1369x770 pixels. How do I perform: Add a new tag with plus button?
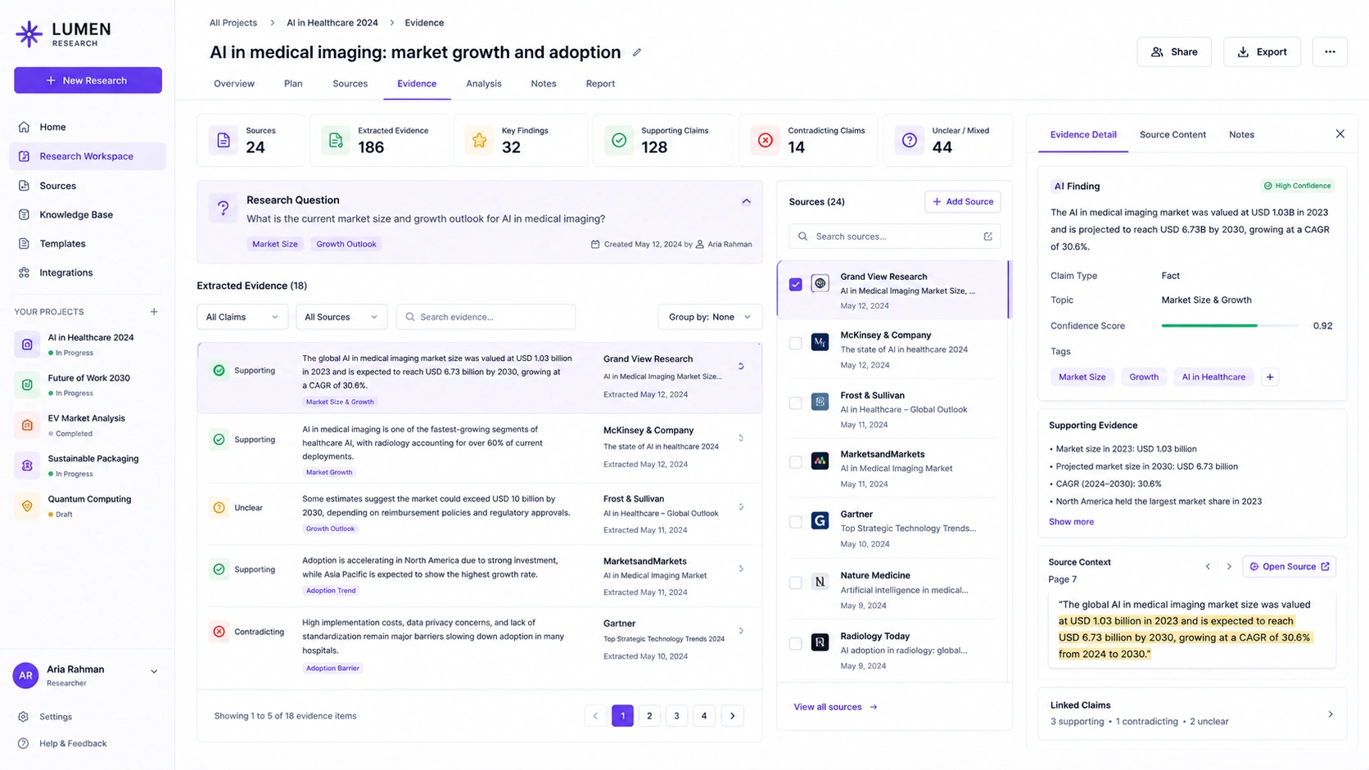(1270, 377)
